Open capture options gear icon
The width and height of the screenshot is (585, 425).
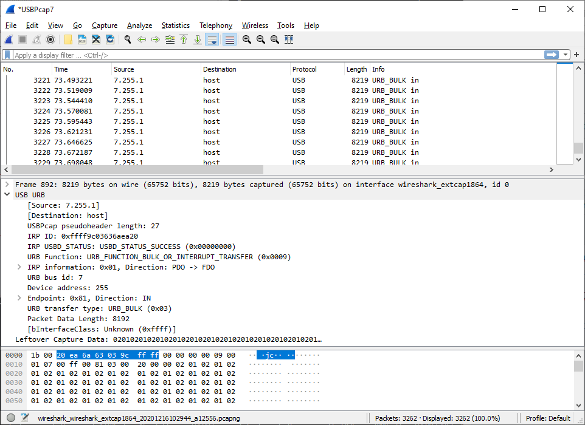50,39
